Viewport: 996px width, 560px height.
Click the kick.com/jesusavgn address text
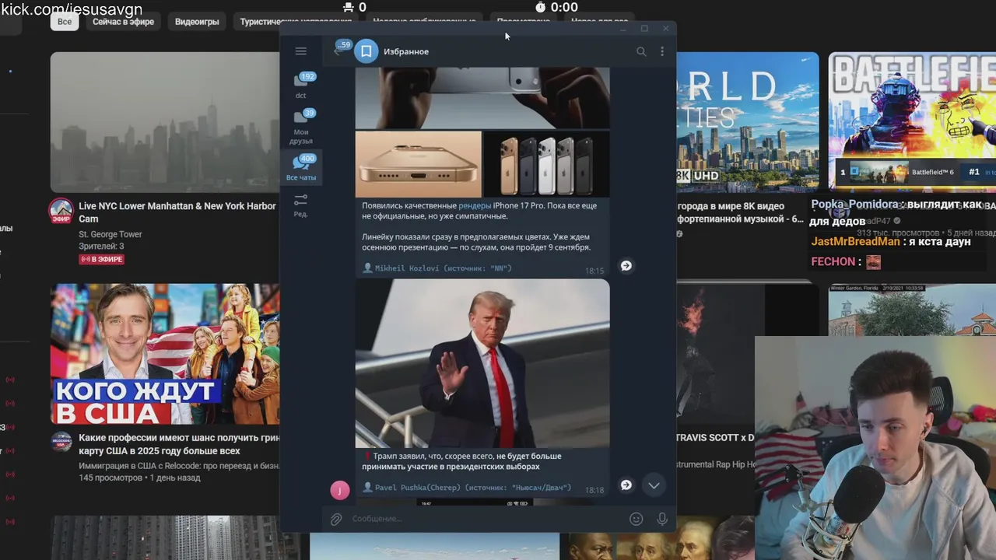point(72,9)
